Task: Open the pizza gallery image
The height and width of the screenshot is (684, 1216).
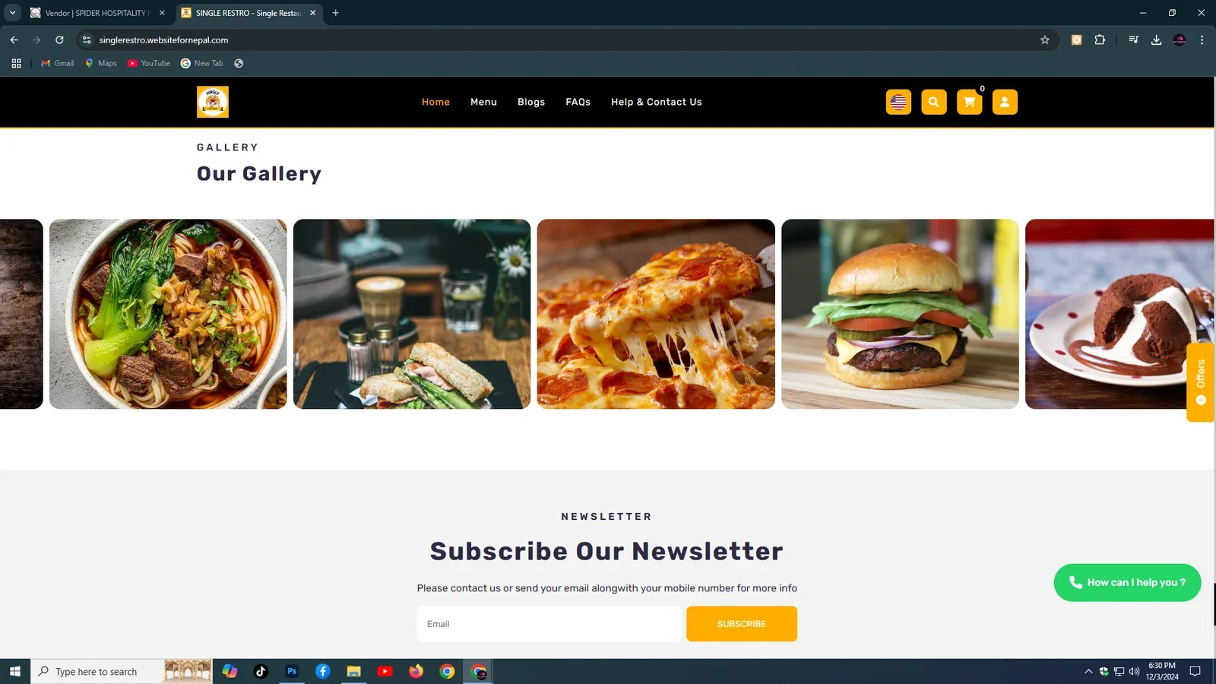Action: click(x=656, y=314)
